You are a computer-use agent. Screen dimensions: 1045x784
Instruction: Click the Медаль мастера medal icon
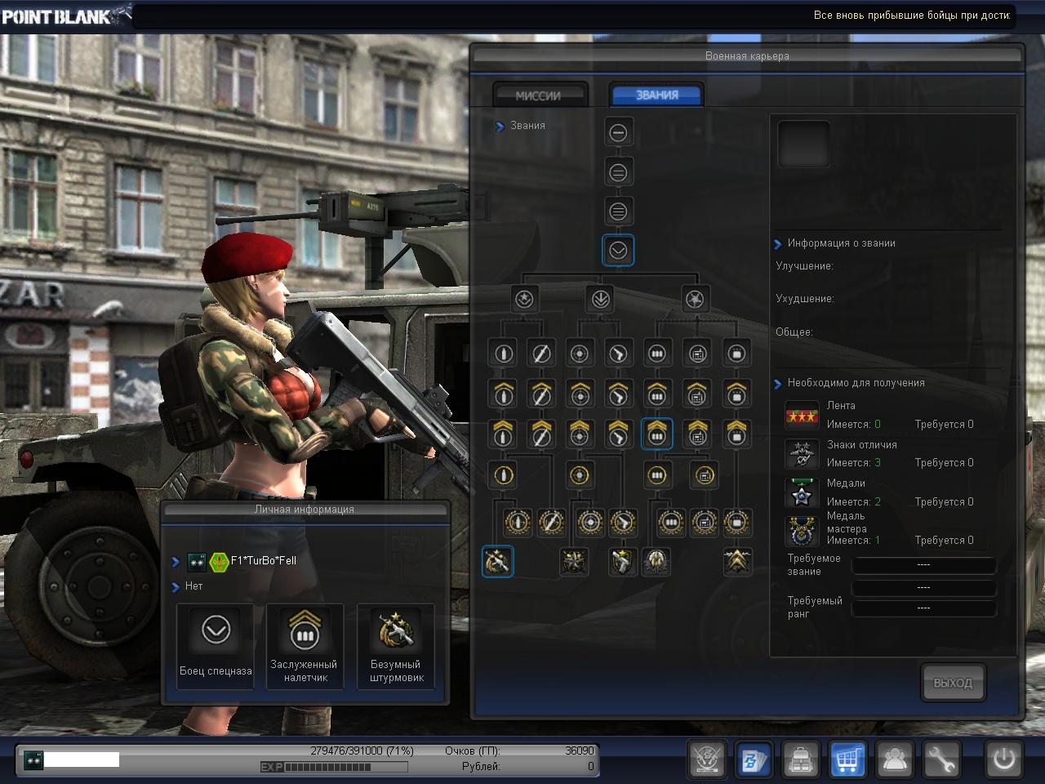point(801,532)
